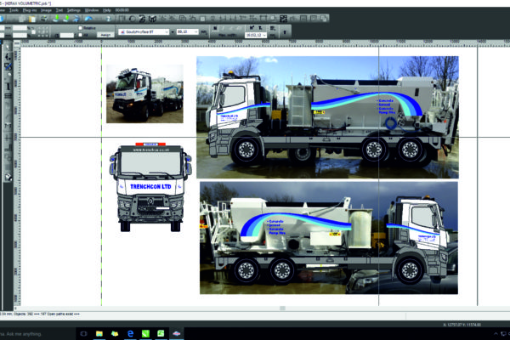
Task: Click the blue output arrow icon in toolbar
Action: 76,19
